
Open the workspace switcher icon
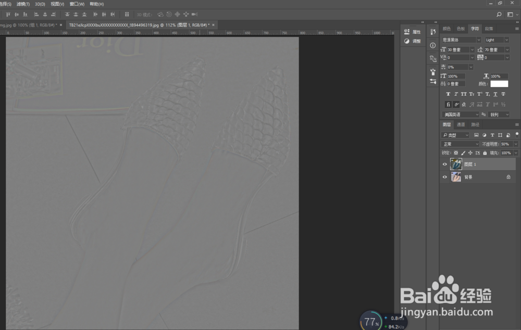click(x=510, y=14)
